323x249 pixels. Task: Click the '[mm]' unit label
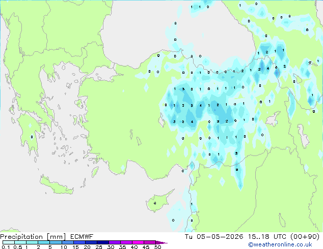point(56,237)
